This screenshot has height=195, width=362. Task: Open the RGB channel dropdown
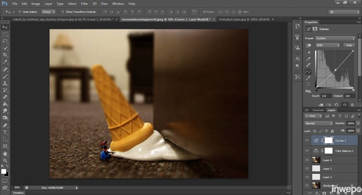pyautogui.click(x=328, y=45)
